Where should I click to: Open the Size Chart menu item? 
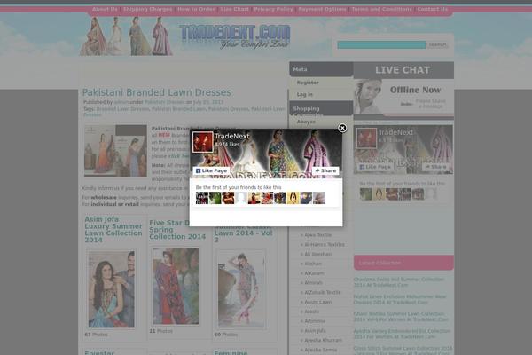(x=234, y=9)
